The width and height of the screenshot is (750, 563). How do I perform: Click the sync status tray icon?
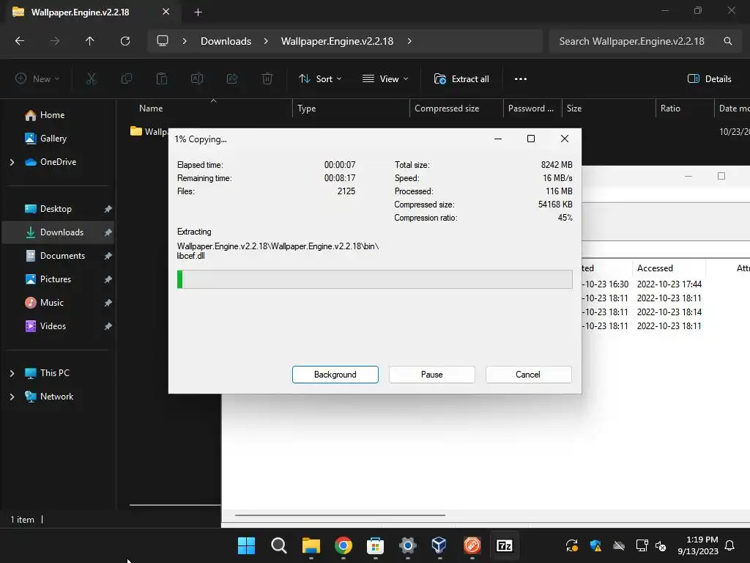click(572, 545)
